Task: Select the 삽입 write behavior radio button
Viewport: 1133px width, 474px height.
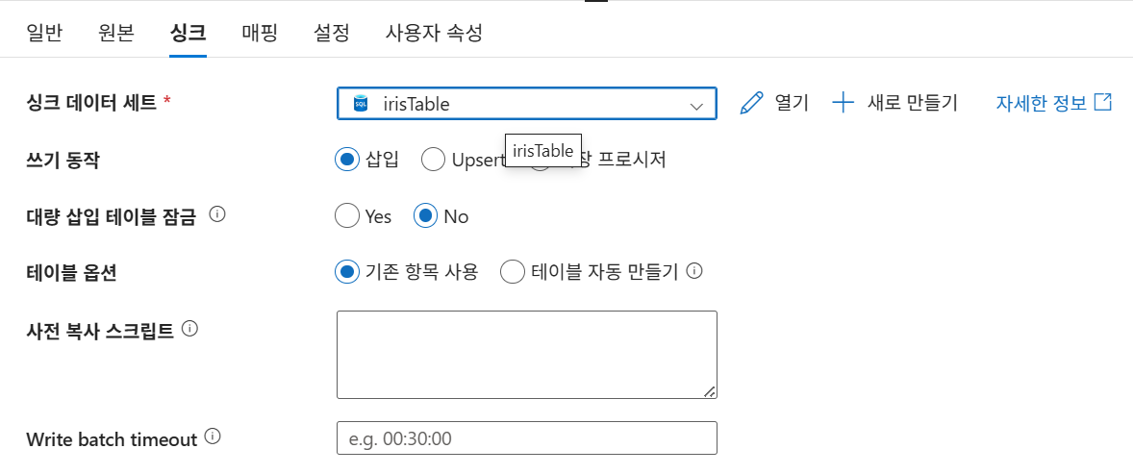Action: click(x=346, y=160)
